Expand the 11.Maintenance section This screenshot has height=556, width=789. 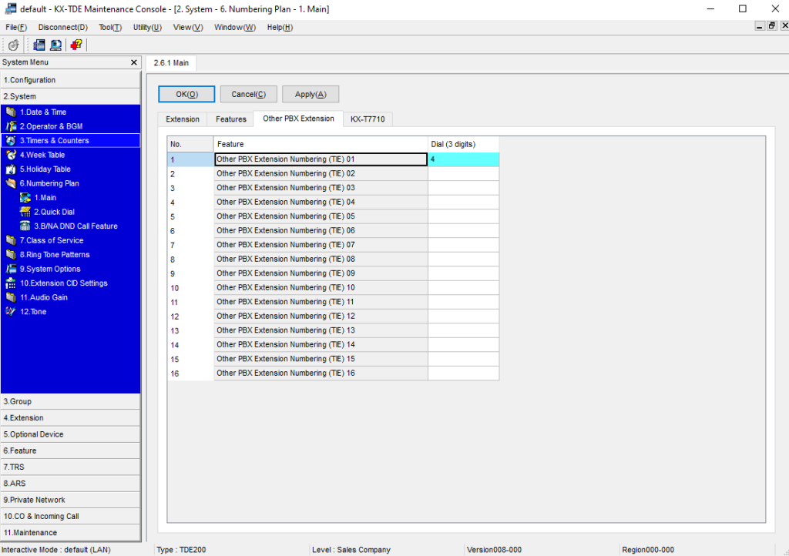click(70, 533)
